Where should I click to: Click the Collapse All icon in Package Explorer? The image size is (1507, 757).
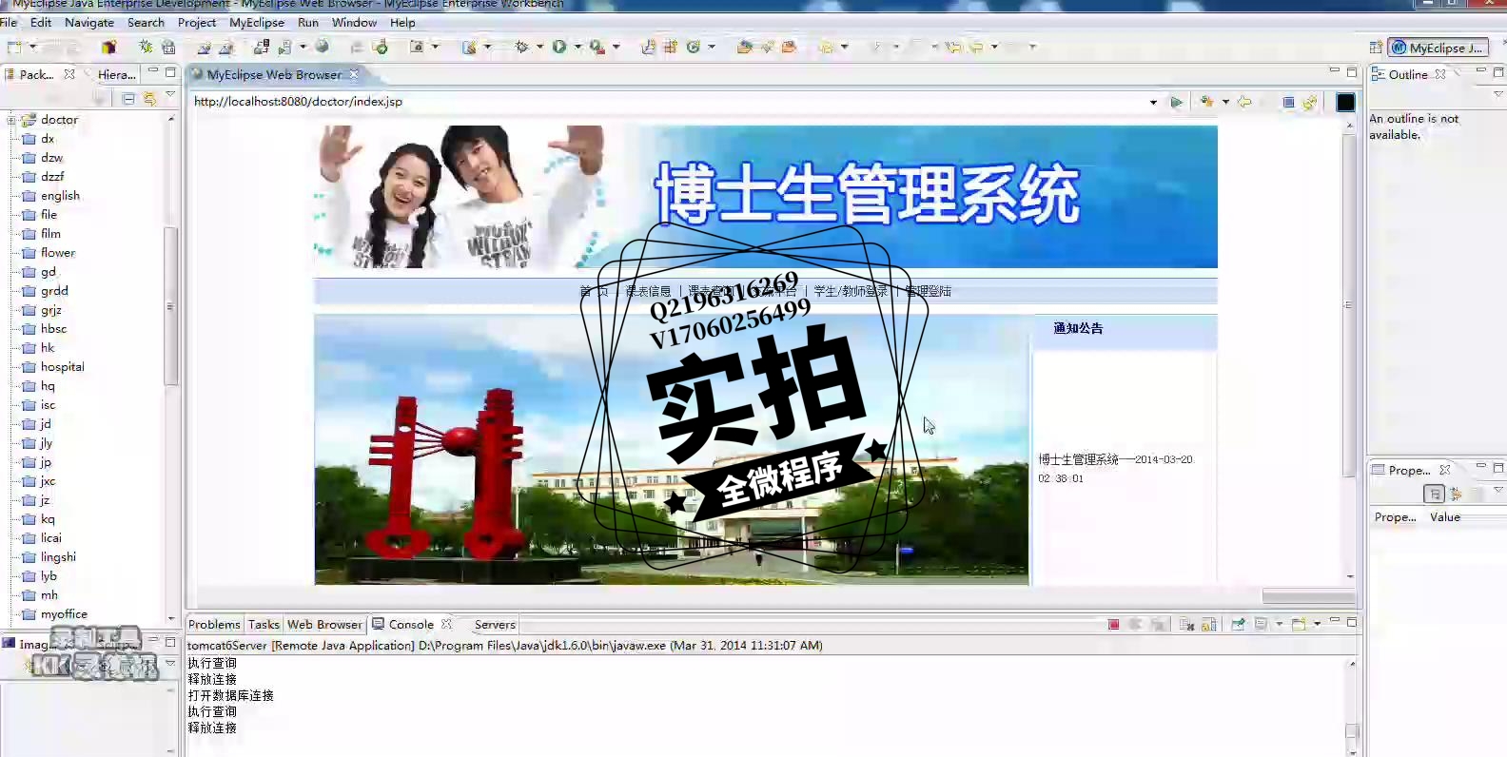click(x=128, y=98)
